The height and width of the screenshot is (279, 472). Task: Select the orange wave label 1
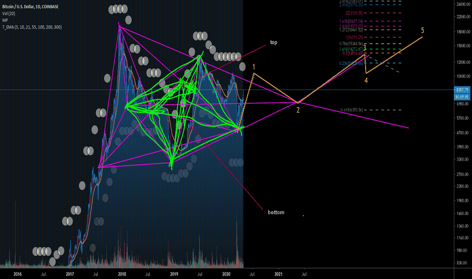[x=254, y=67]
